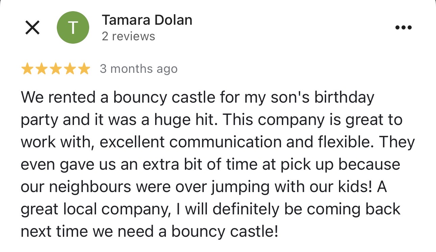Click the fifth rating star
The height and width of the screenshot is (252, 436).
83,69
